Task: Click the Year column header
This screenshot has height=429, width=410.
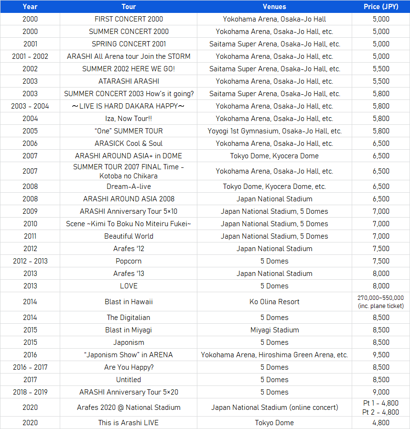Action: coord(30,7)
